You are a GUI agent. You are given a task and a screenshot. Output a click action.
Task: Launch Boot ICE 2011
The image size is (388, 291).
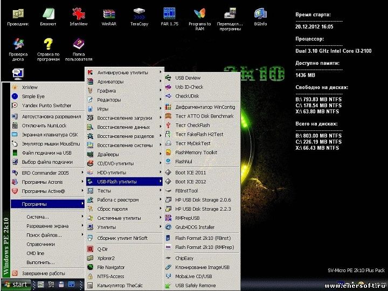click(202, 172)
